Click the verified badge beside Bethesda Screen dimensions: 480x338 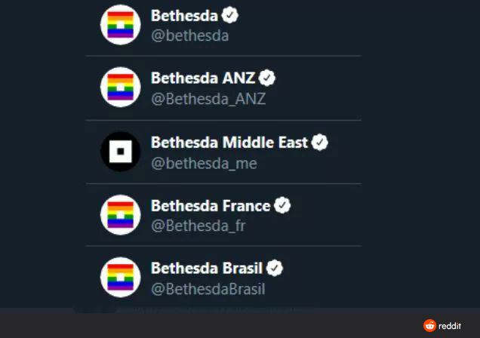231,15
